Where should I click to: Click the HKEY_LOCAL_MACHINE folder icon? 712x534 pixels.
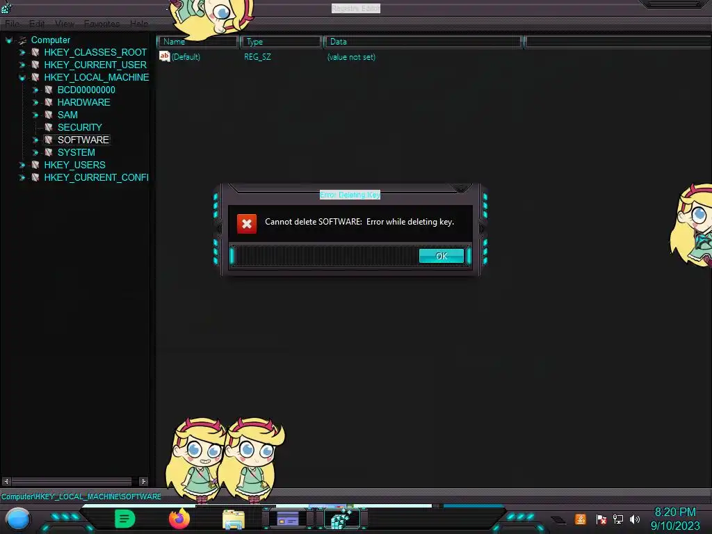[x=35, y=78]
